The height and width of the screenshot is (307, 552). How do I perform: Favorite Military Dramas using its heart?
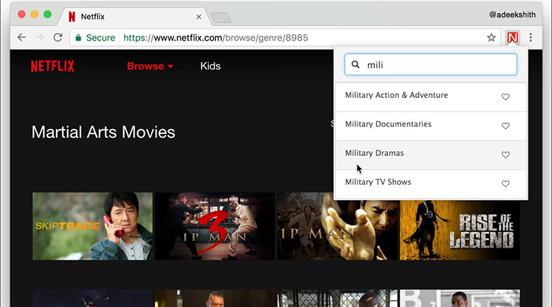coord(505,155)
